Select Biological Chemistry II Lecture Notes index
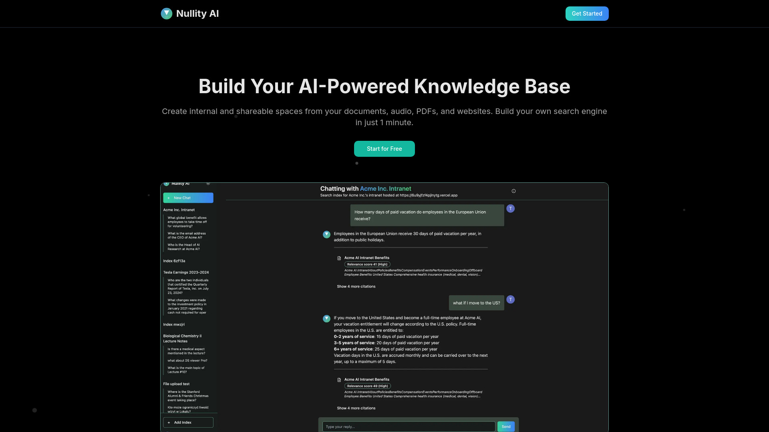Screen dimensions: 769x432 click(x=182, y=338)
